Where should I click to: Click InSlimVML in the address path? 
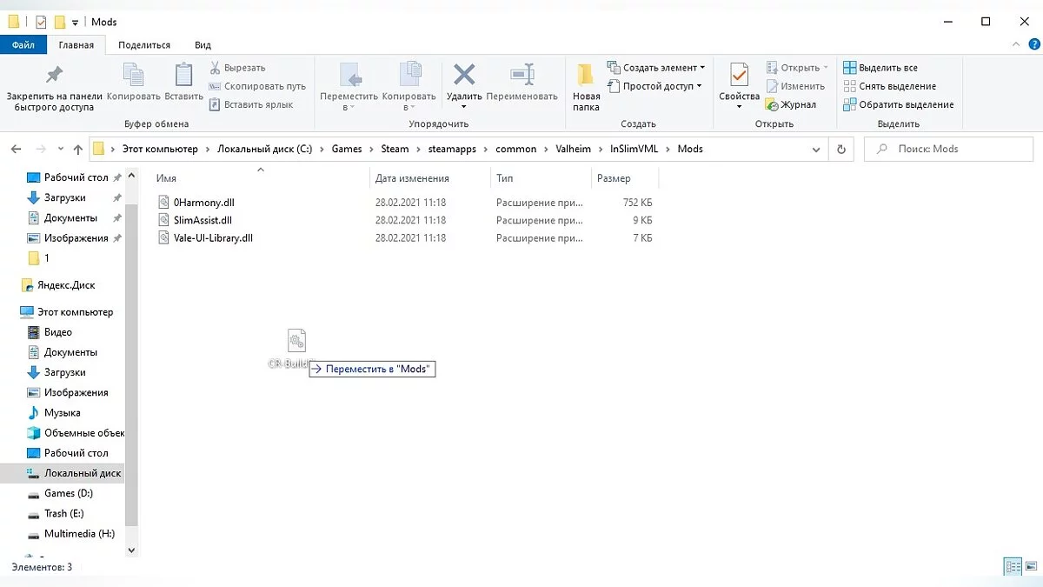click(x=634, y=149)
